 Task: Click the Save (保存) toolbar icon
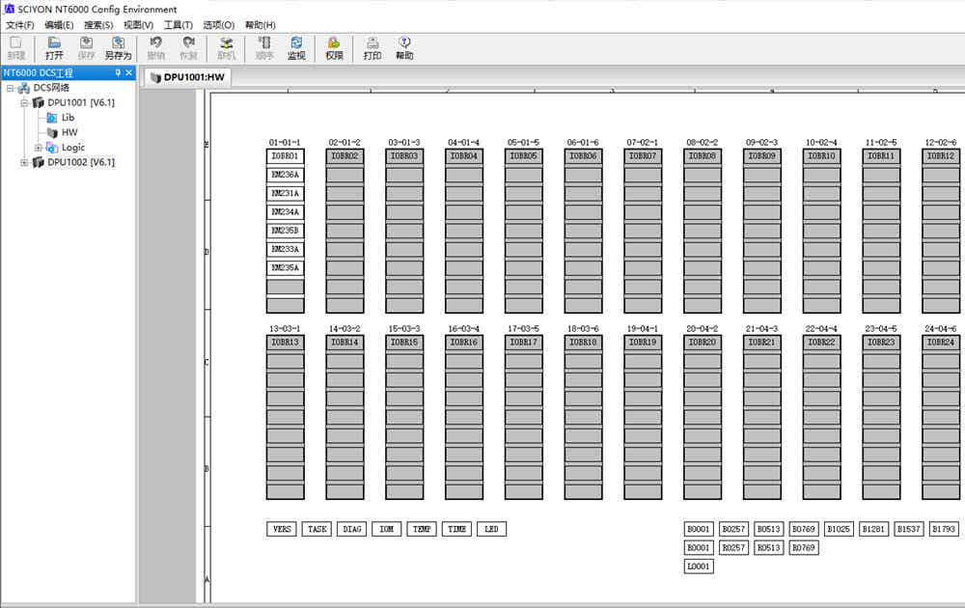click(86, 48)
